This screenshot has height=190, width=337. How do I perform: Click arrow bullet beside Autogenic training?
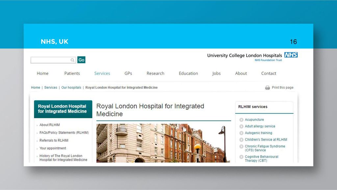pos(241,133)
